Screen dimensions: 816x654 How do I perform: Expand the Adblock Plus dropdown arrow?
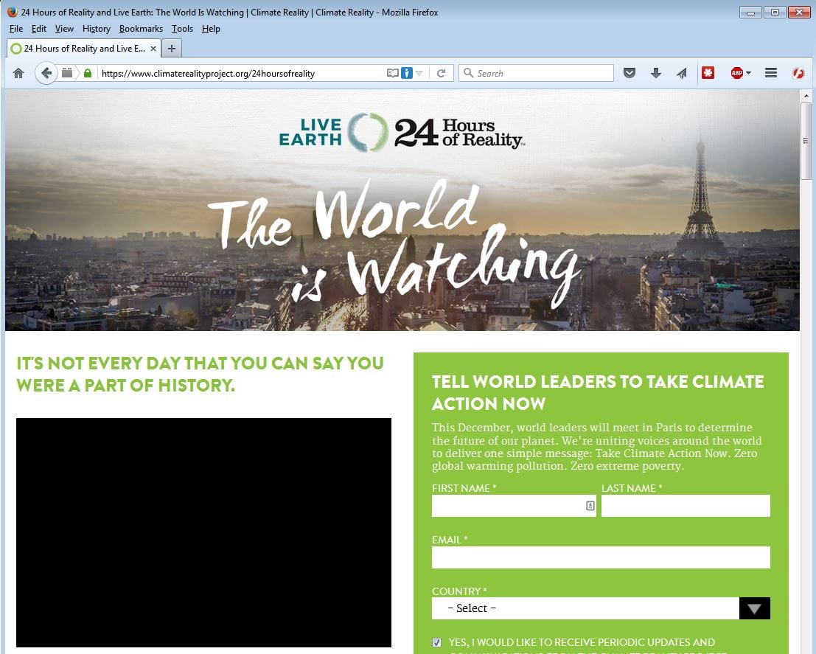coord(748,73)
